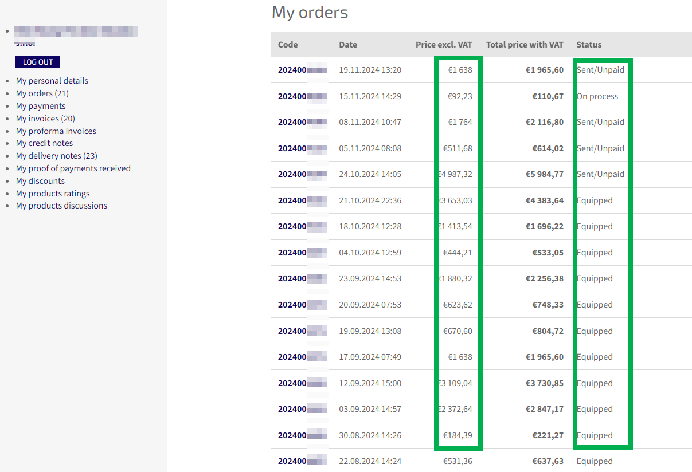692x472 pixels.
Task: Go to My payments page
Action: [41, 106]
